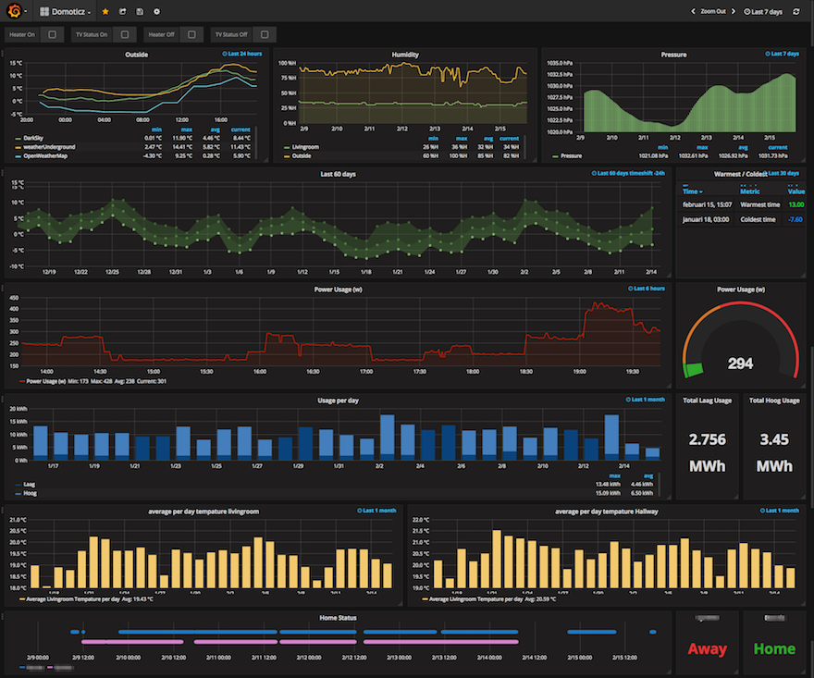
Task: Open the Last 7 days time picker
Action: (762, 11)
